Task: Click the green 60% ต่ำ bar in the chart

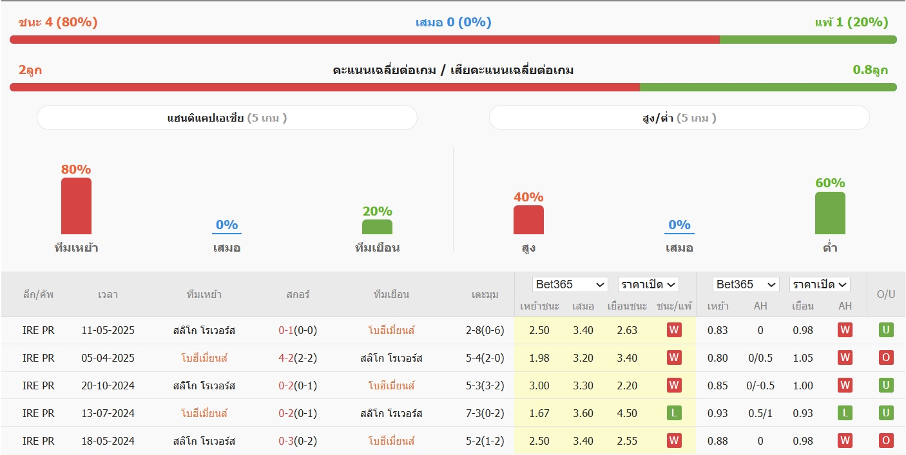Action: coord(830,213)
